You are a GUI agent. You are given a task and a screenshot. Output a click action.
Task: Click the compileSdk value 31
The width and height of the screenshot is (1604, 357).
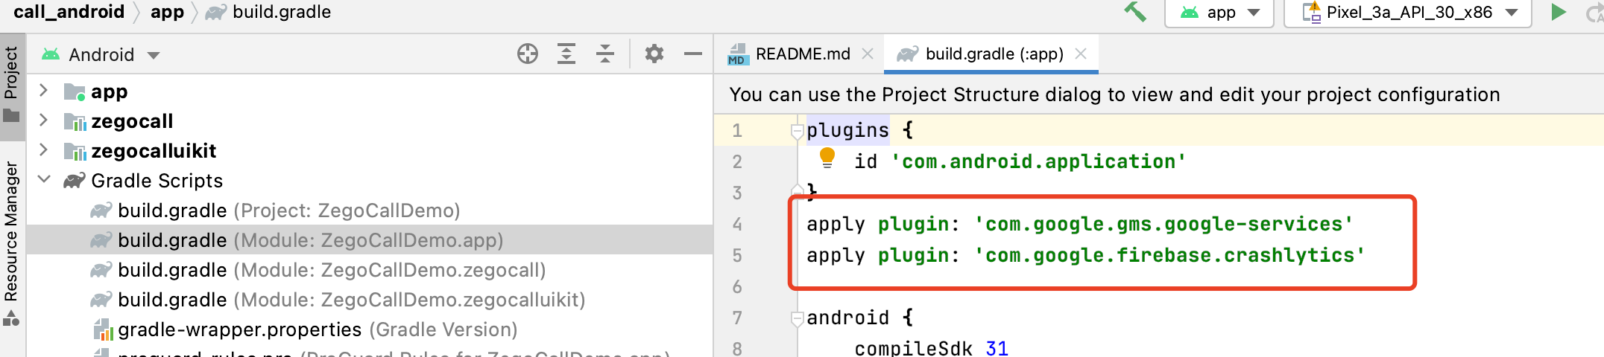click(x=997, y=348)
